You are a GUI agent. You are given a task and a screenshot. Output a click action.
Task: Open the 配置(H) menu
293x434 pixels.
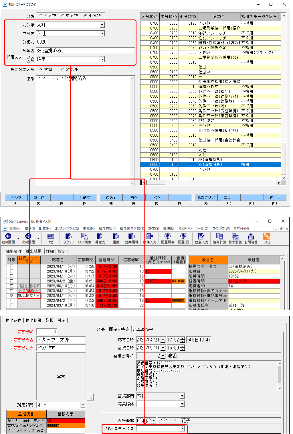tap(45, 228)
